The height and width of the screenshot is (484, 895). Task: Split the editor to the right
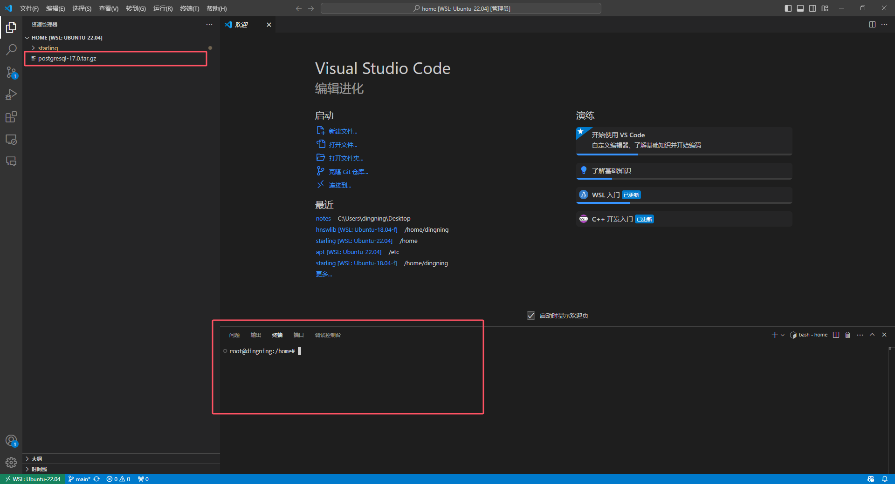pyautogui.click(x=872, y=25)
